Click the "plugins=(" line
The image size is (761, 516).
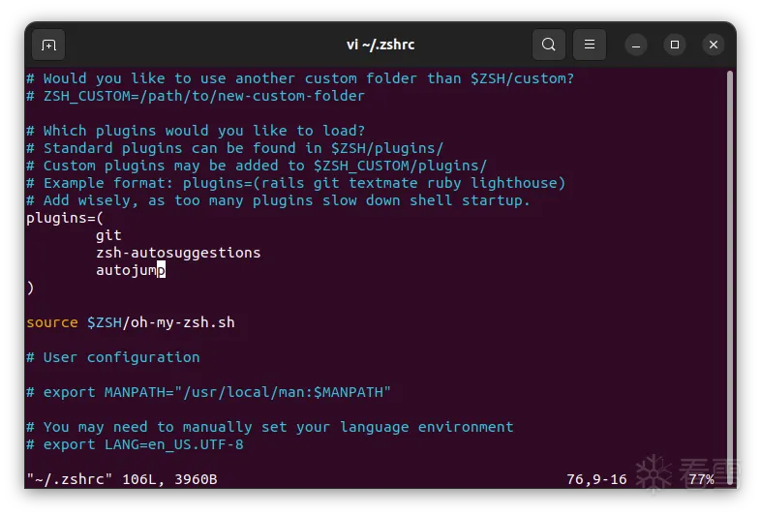(65, 218)
